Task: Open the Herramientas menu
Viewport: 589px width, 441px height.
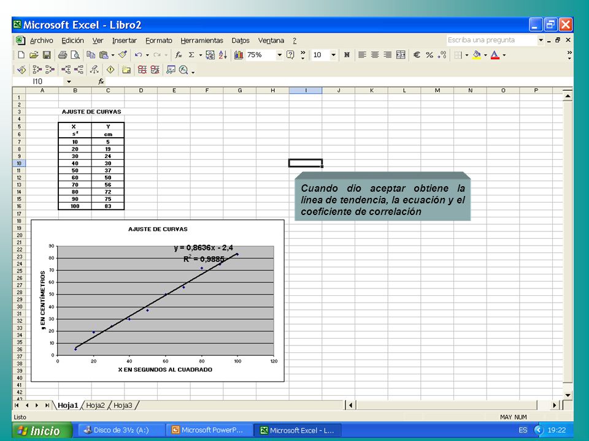Action: tap(202, 40)
